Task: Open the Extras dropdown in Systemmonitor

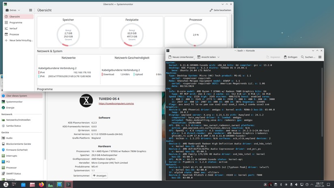Action: (13, 10)
